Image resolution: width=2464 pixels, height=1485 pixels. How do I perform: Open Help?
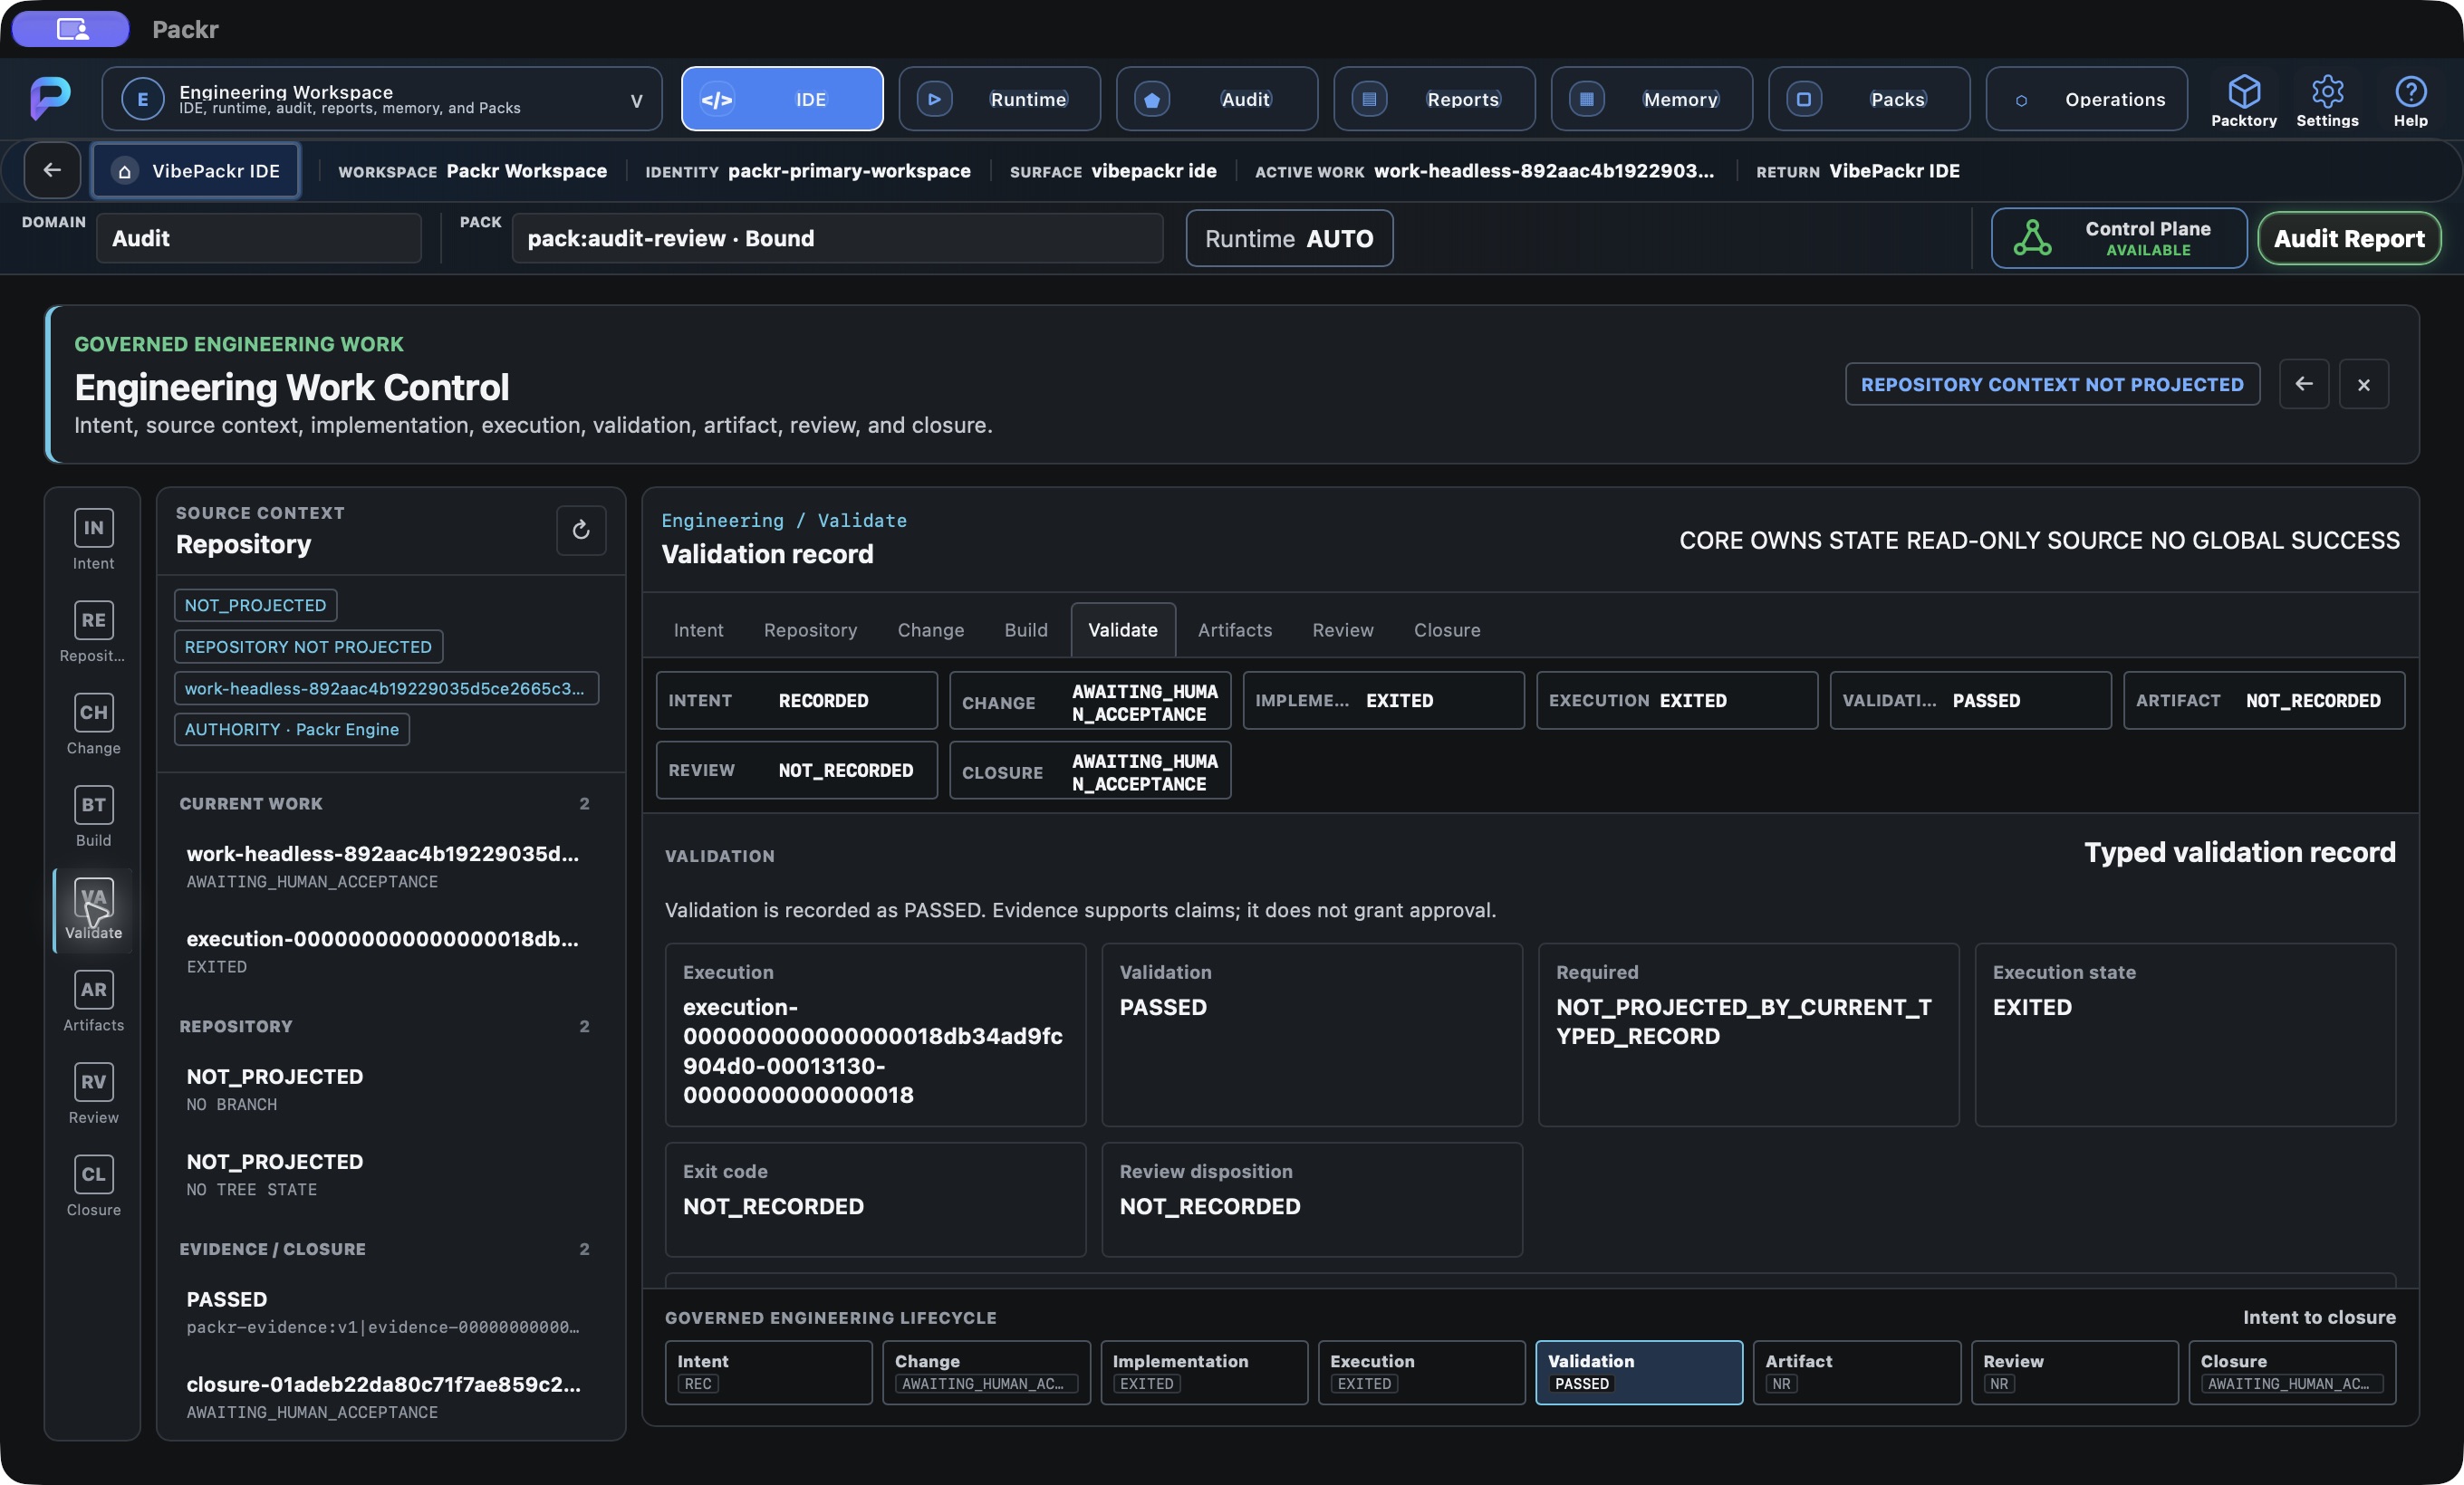point(2410,100)
